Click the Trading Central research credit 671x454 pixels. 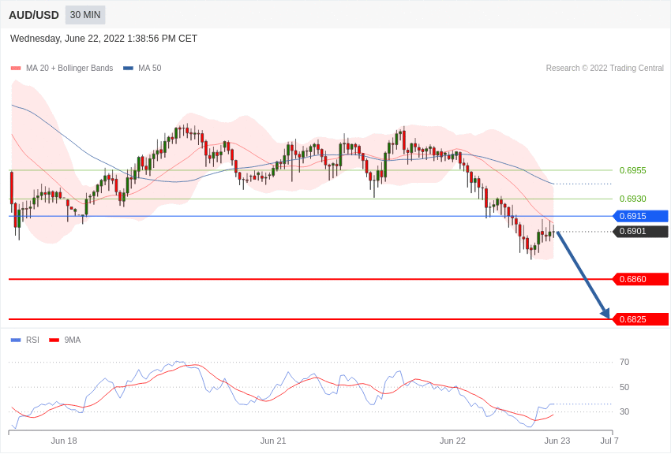point(605,69)
